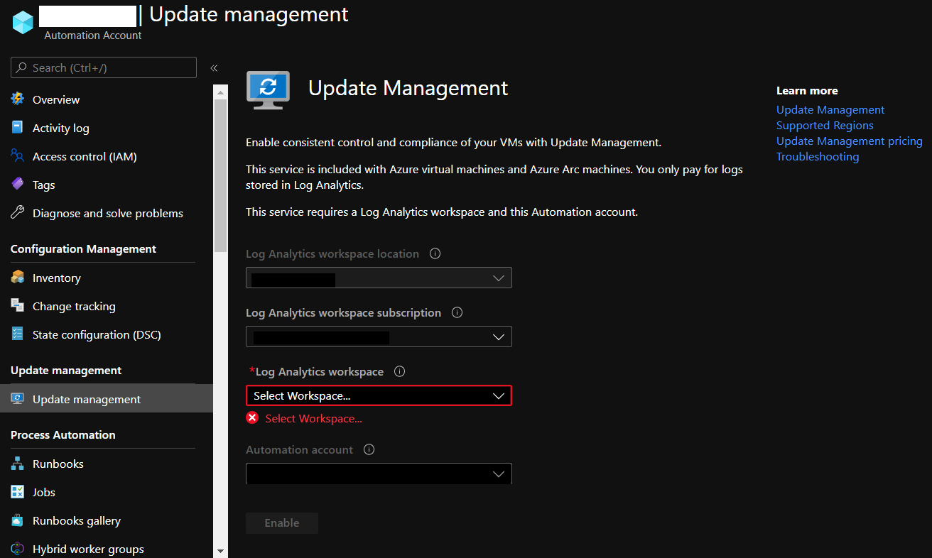Viewport: 932px width, 558px height.
Task: Click the State configuration (DSC) checklist icon
Action: point(18,334)
